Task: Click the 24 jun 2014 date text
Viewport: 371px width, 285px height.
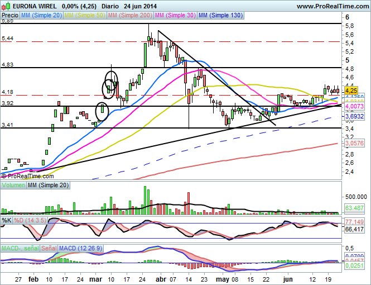Action: click(x=140, y=6)
